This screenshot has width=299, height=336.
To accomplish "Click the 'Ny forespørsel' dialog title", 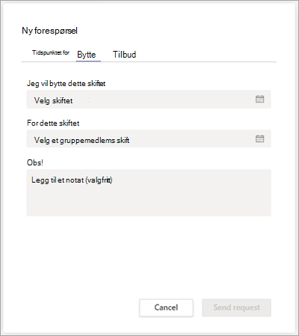I will (49, 31).
